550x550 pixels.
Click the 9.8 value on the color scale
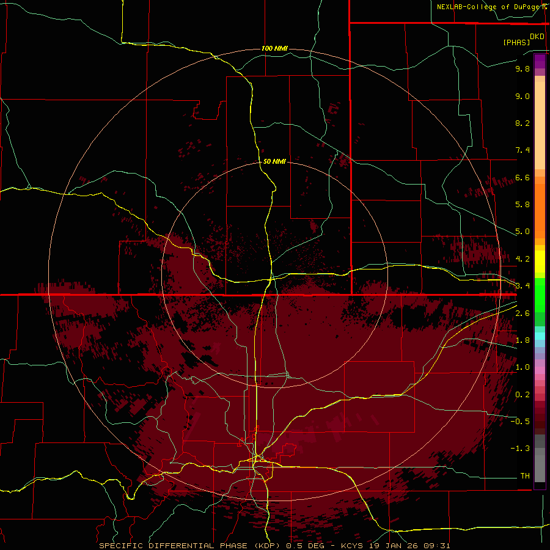tap(522, 68)
